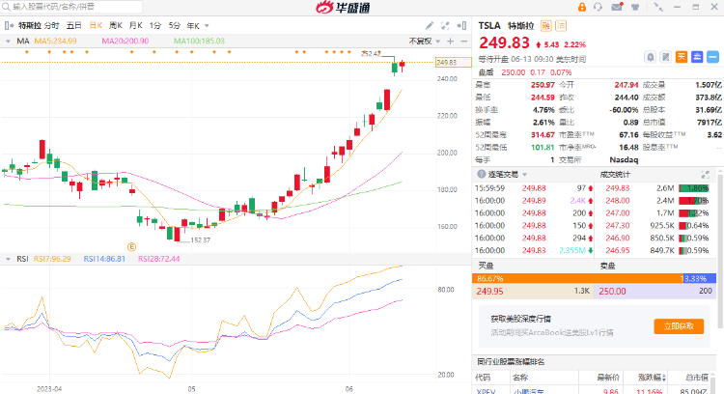Open the mail messages icon

click(617, 7)
